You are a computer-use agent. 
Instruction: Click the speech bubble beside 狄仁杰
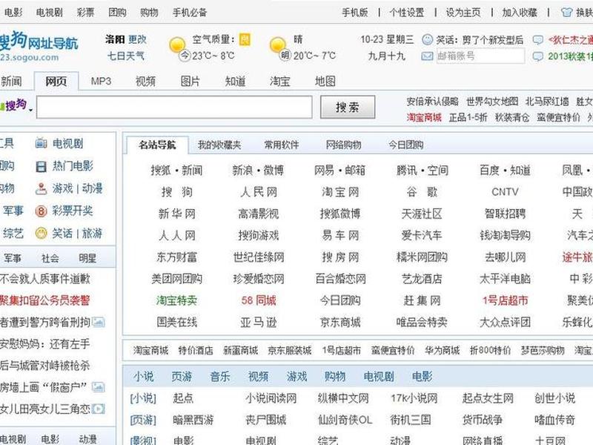click(538, 40)
